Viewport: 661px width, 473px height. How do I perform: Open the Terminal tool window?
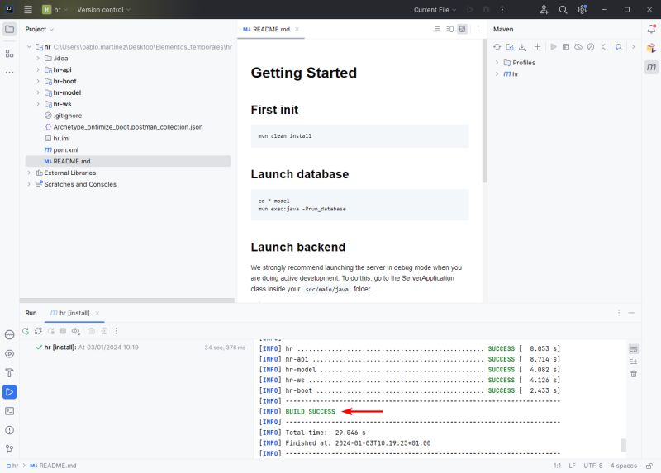[9, 411]
